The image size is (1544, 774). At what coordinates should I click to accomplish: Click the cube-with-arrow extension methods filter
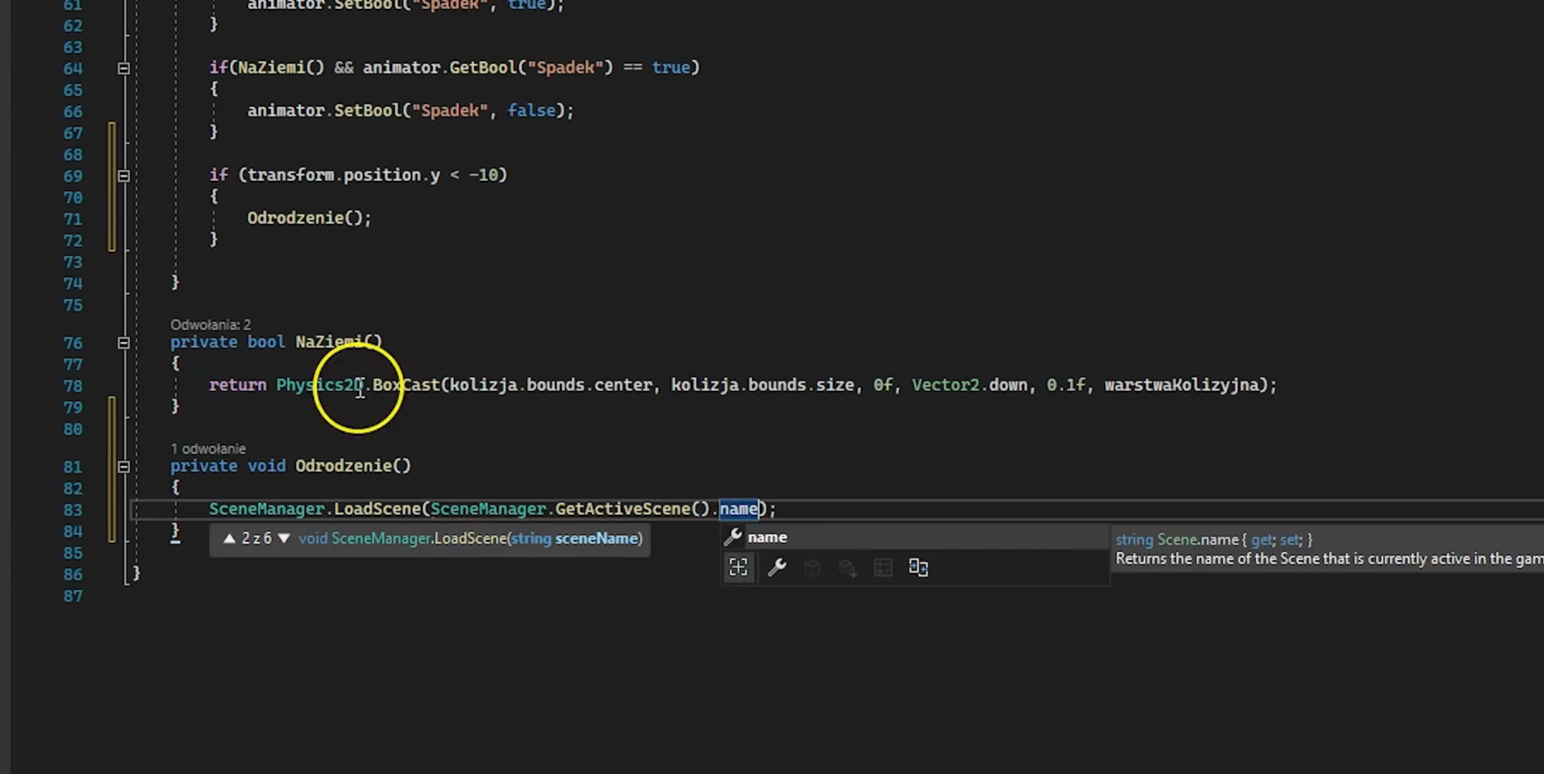click(847, 568)
